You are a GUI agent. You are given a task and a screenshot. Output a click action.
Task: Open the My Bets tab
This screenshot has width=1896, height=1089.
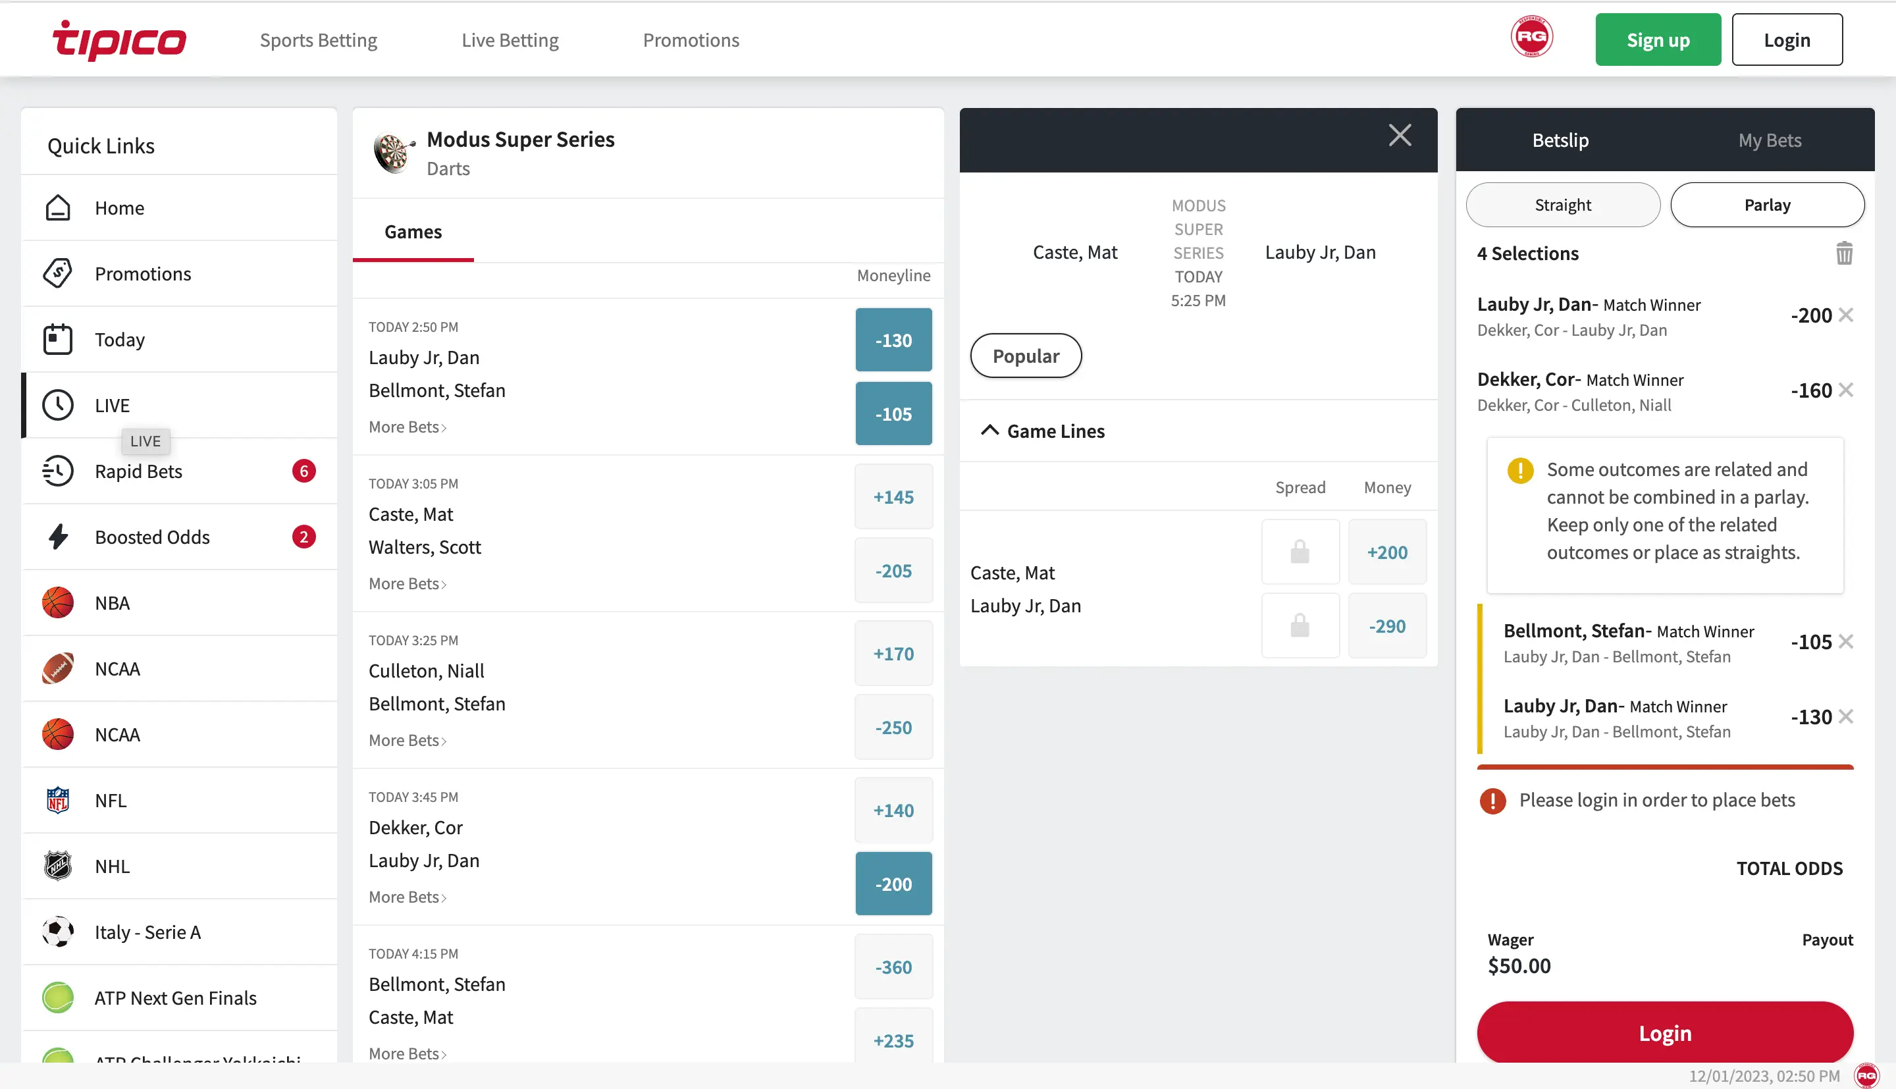(1769, 141)
